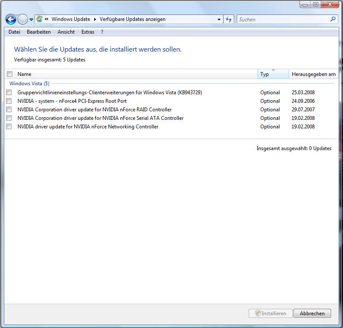Click Optional type in the KB943729 row
Image resolution: width=343 pixels, height=328 pixels.
[x=270, y=93]
